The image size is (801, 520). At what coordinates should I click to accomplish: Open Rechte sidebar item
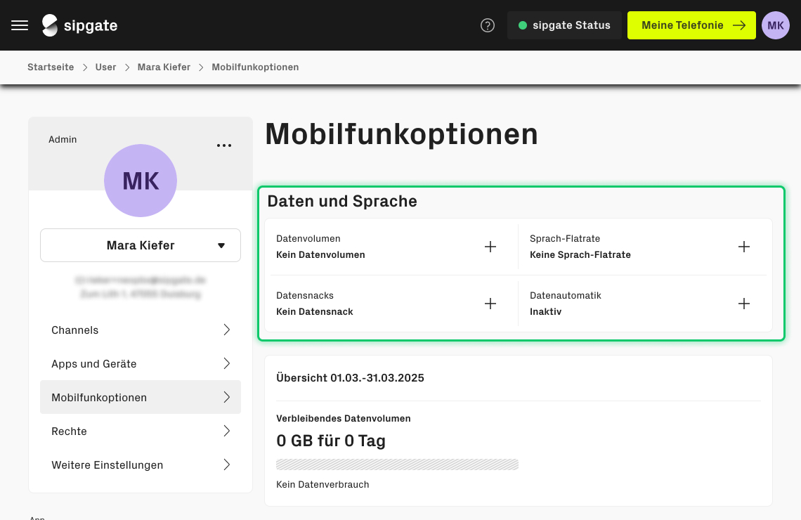click(141, 431)
